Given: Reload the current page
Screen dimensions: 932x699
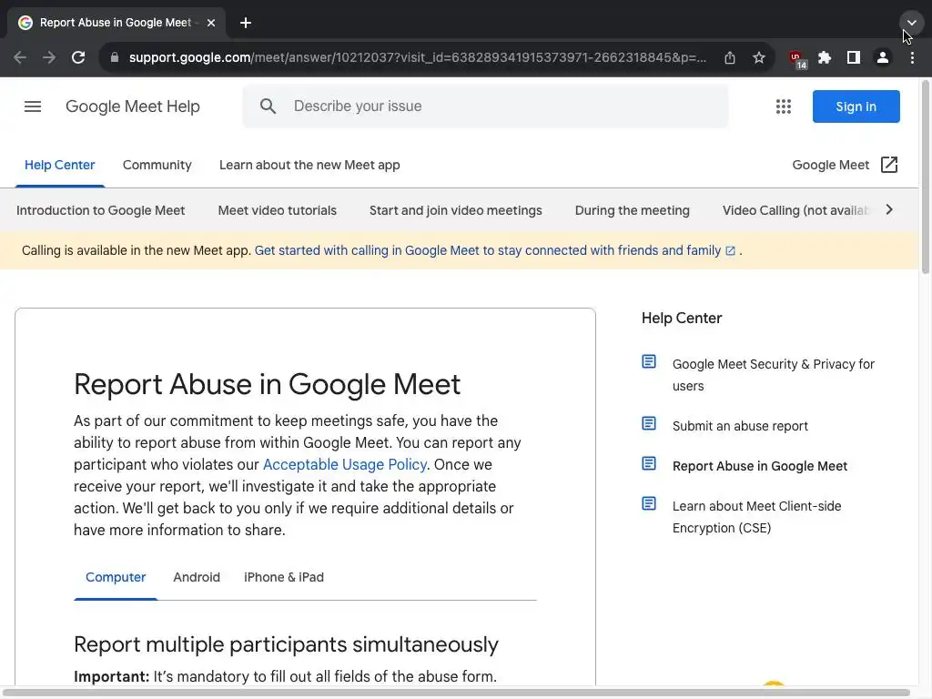Looking at the screenshot, I should tap(78, 57).
